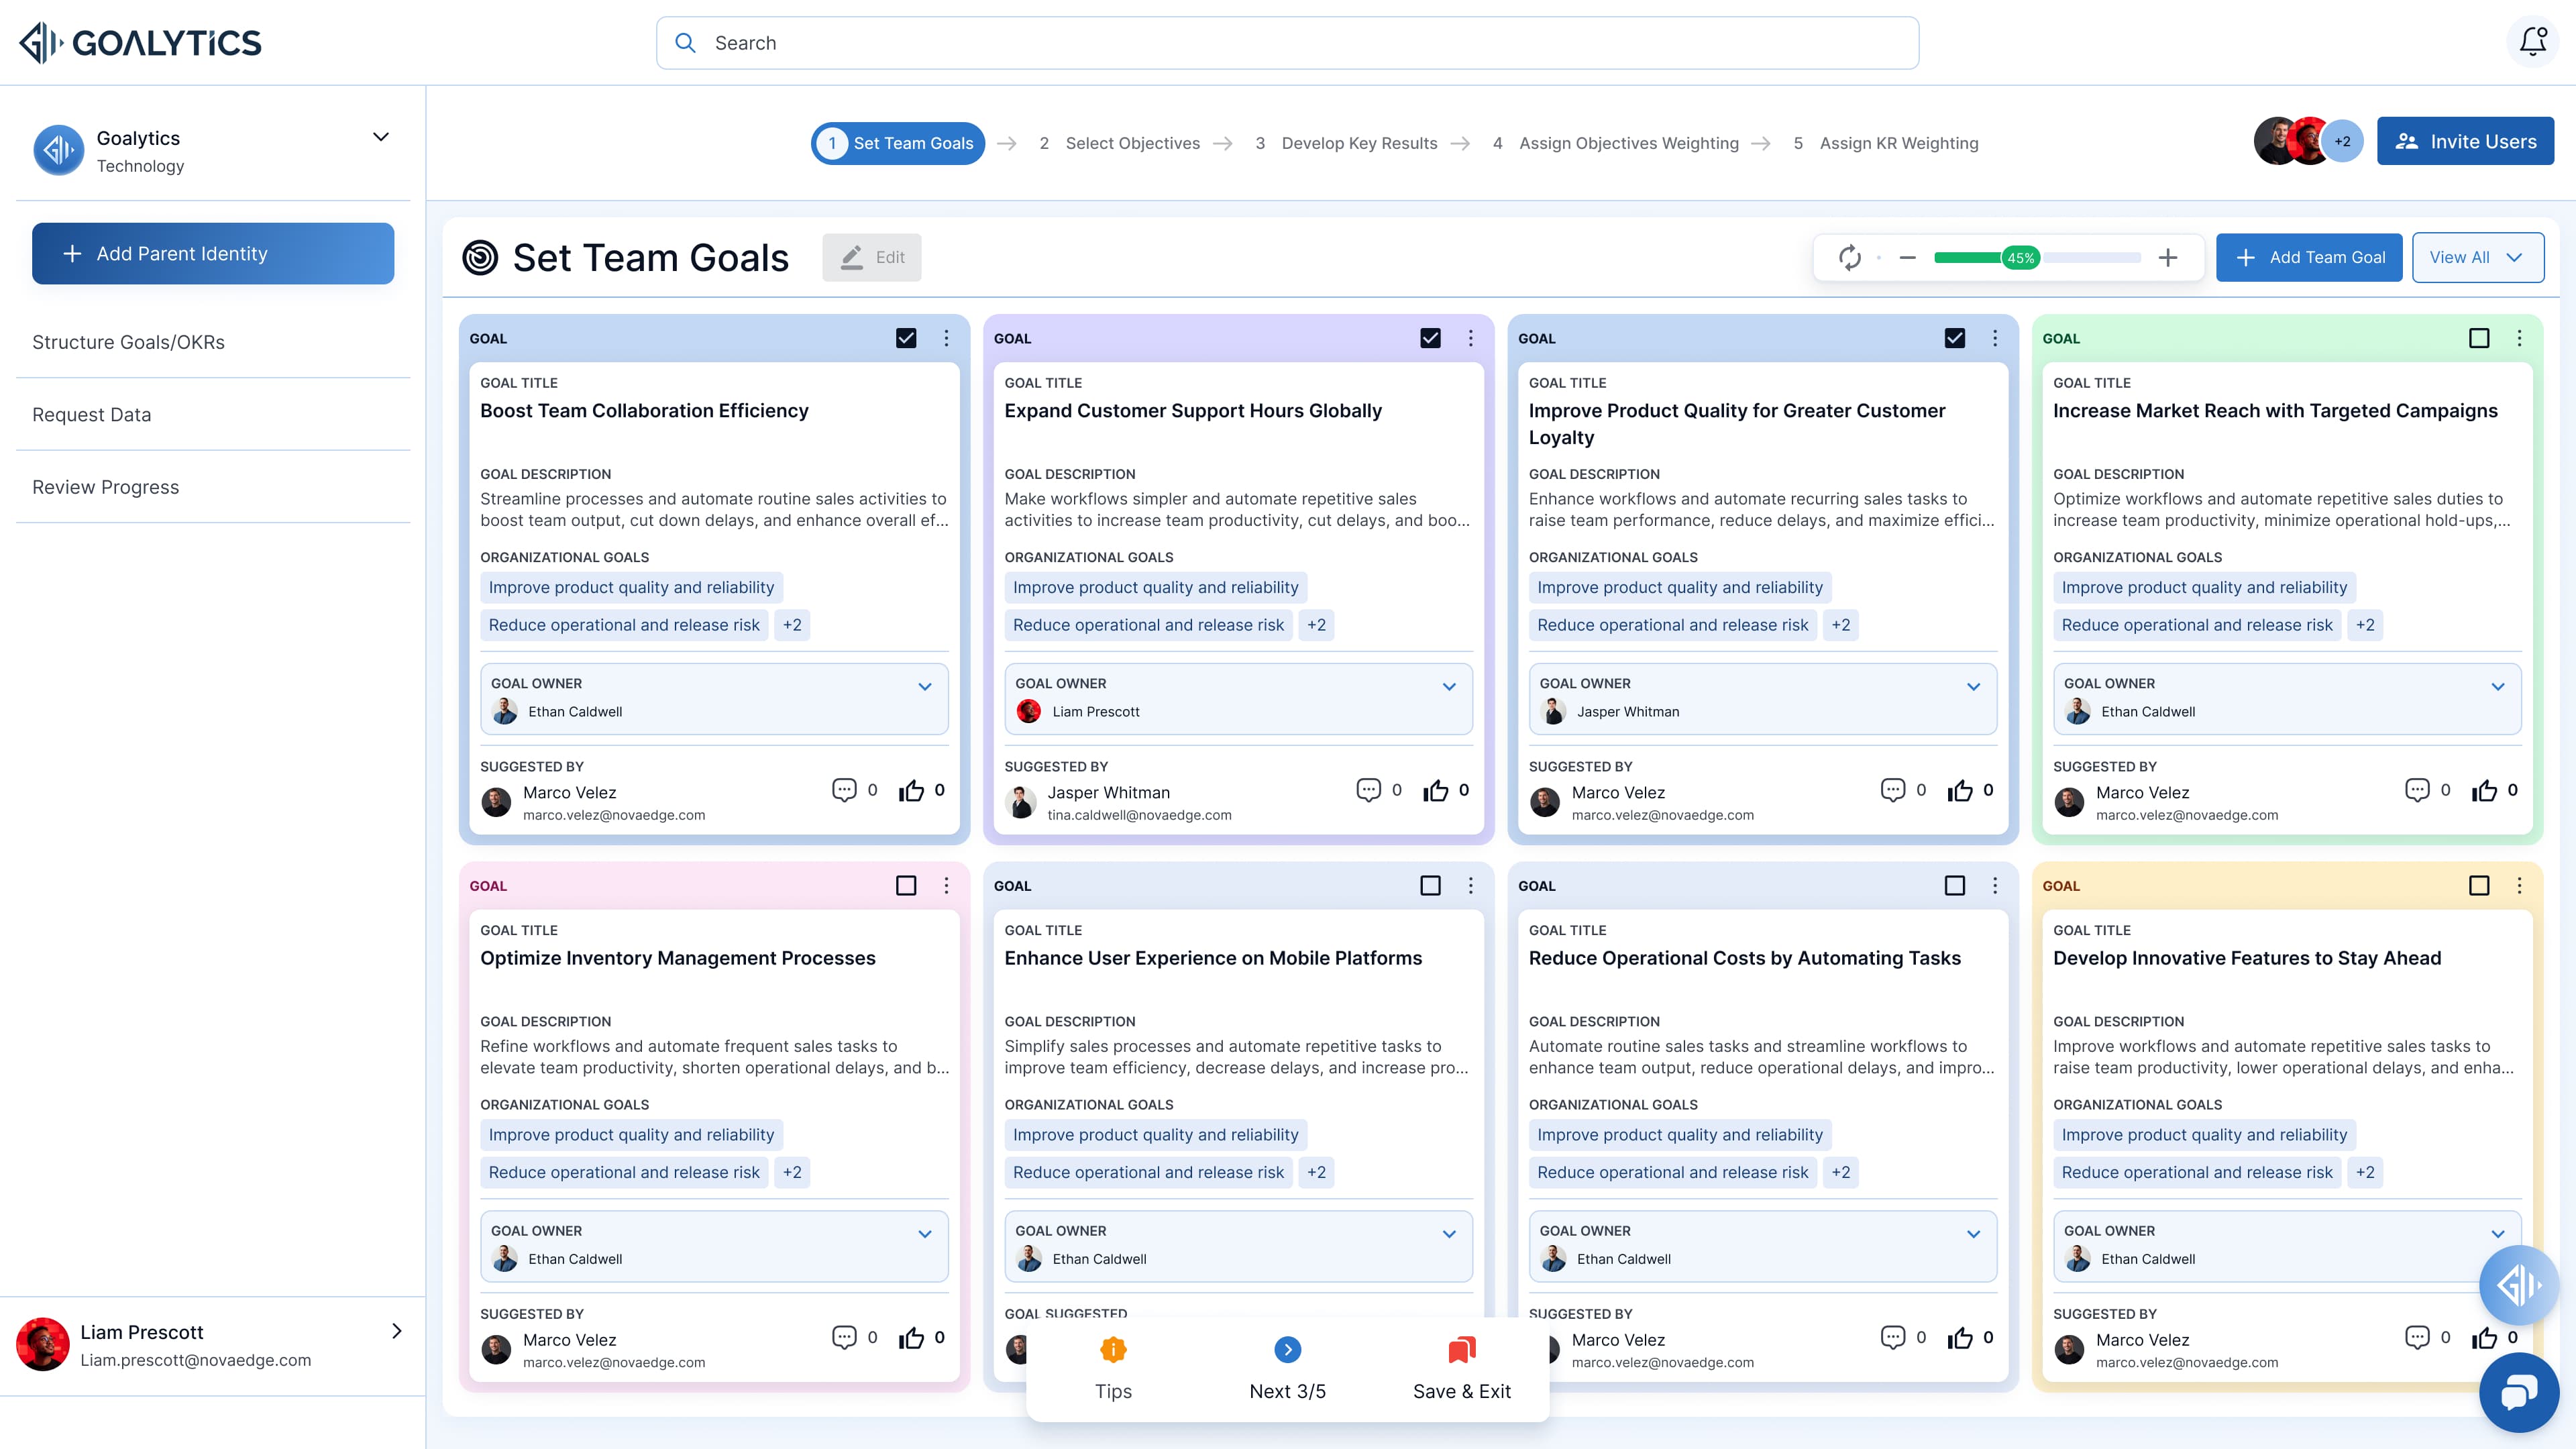Image resolution: width=2576 pixels, height=1449 pixels.
Task: Go to Select Objectives step
Action: coord(1119,143)
